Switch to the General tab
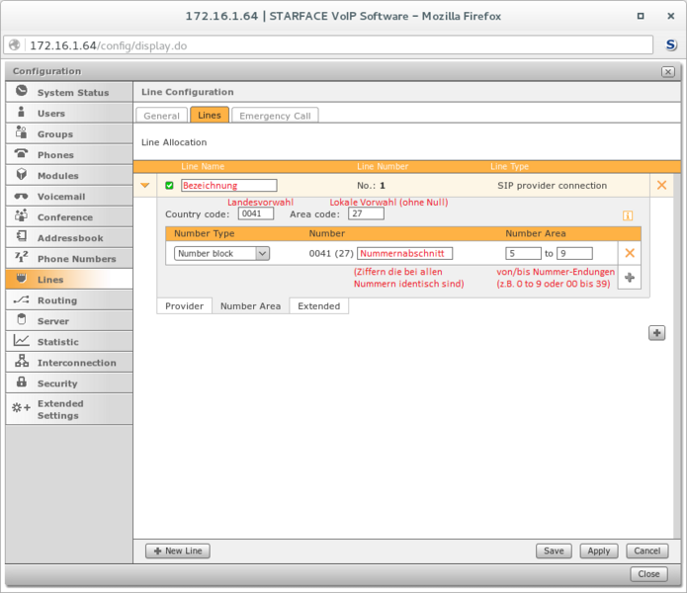 [162, 116]
